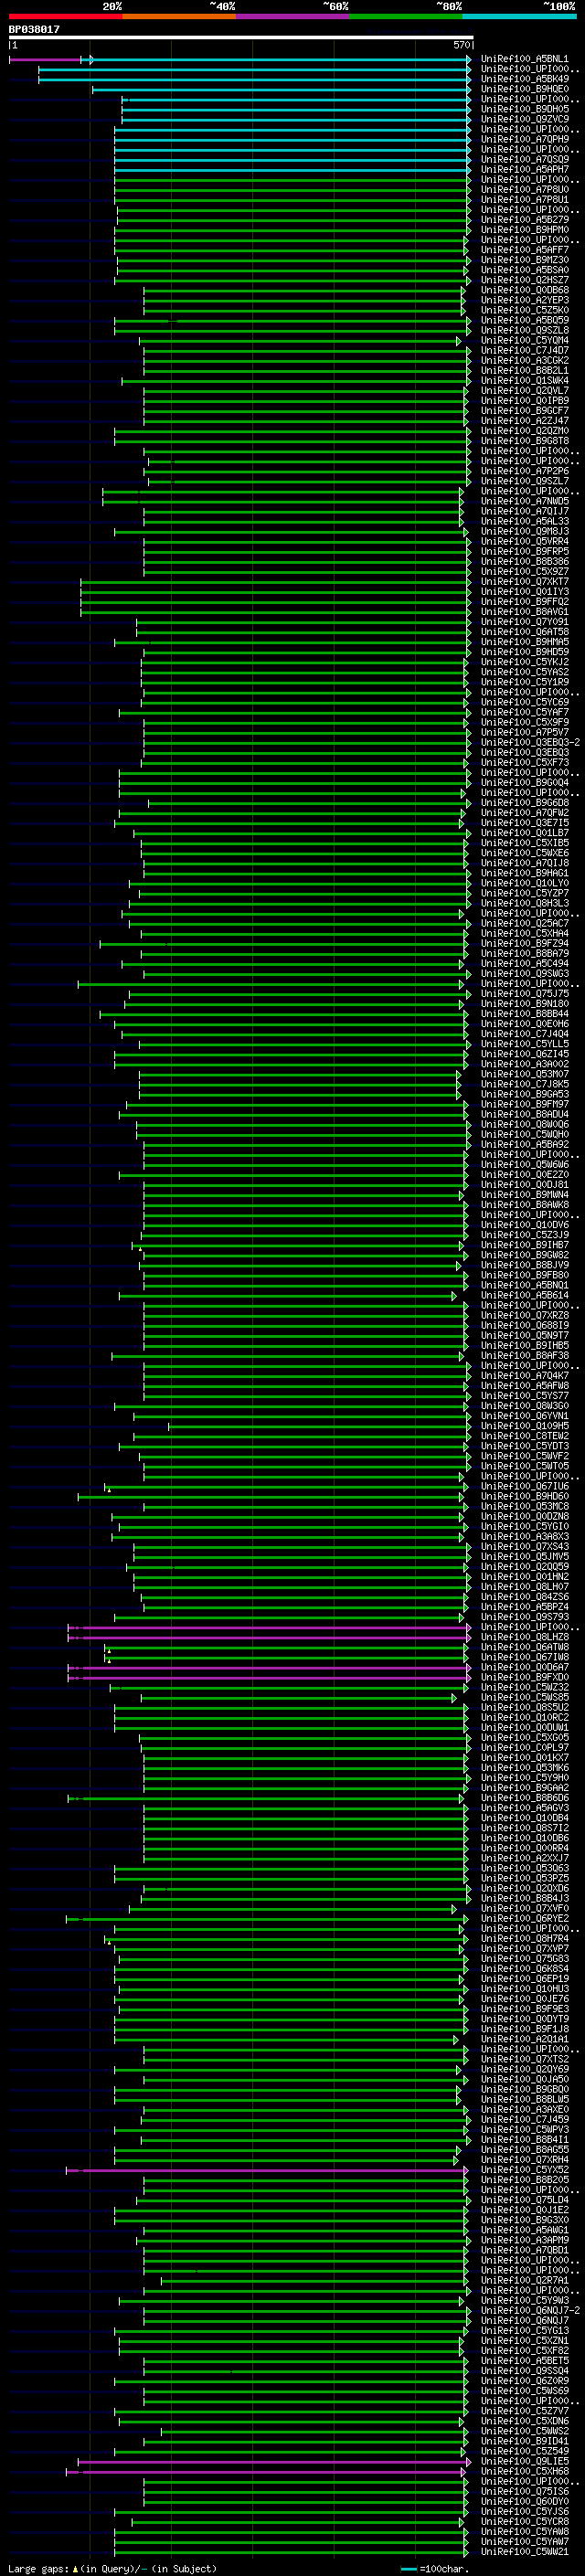This screenshot has width=585, height=2576.
Task: Select hit label UniRef100_C5WW21
Action: pyautogui.click(x=524, y=2553)
